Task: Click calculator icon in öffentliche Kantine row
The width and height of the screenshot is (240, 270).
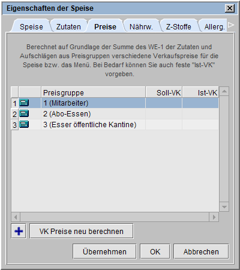Action: point(24,124)
